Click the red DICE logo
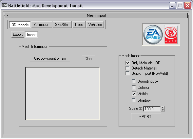This screenshot has height=139, width=193. (171, 35)
